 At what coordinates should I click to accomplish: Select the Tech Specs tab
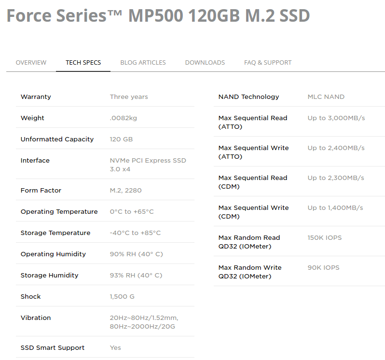83,63
